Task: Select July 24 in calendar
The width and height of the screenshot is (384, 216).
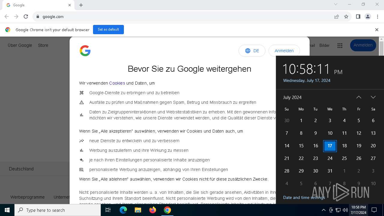Action: tap(330, 158)
